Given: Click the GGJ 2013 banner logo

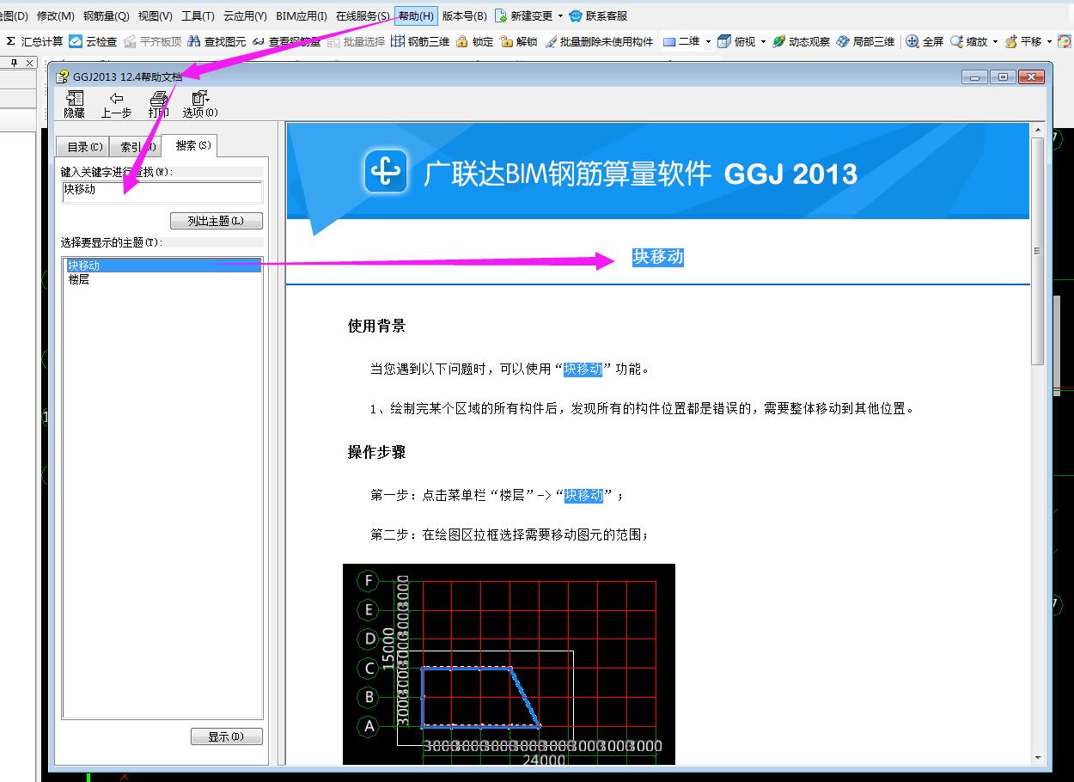Looking at the screenshot, I should point(385,172).
